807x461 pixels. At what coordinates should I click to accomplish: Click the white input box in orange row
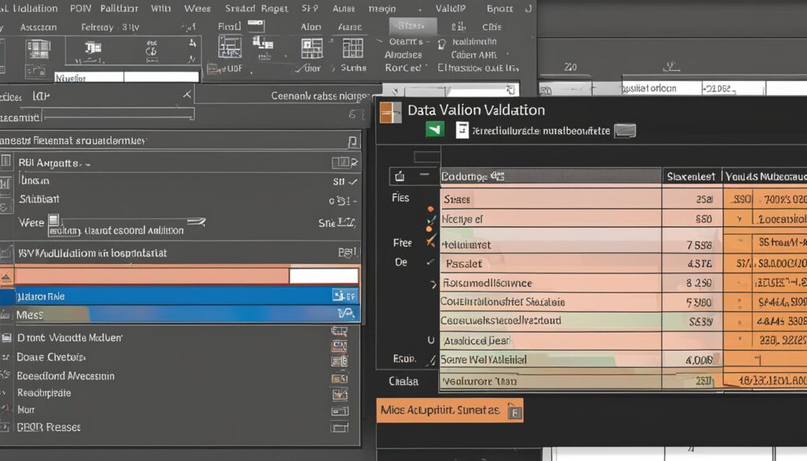click(x=323, y=276)
